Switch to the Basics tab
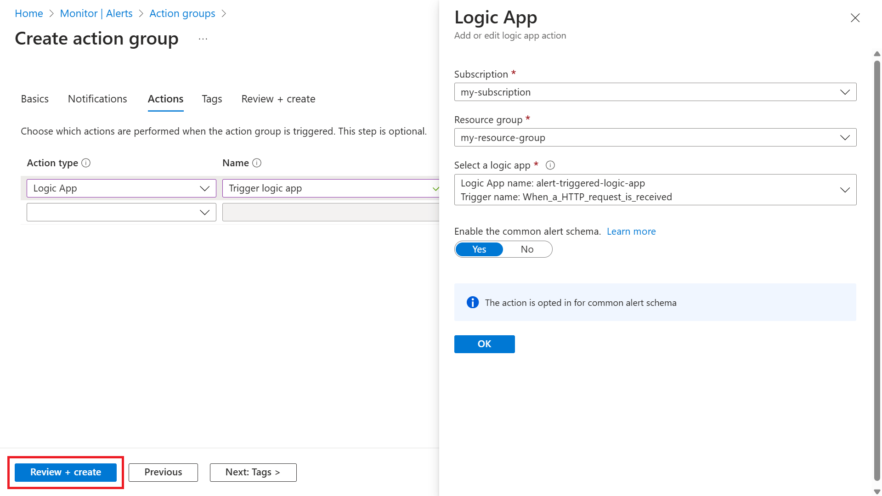Screen dimensions: 882x496 tap(34, 98)
